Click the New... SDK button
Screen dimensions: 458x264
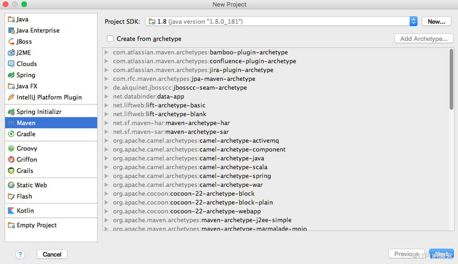click(436, 21)
